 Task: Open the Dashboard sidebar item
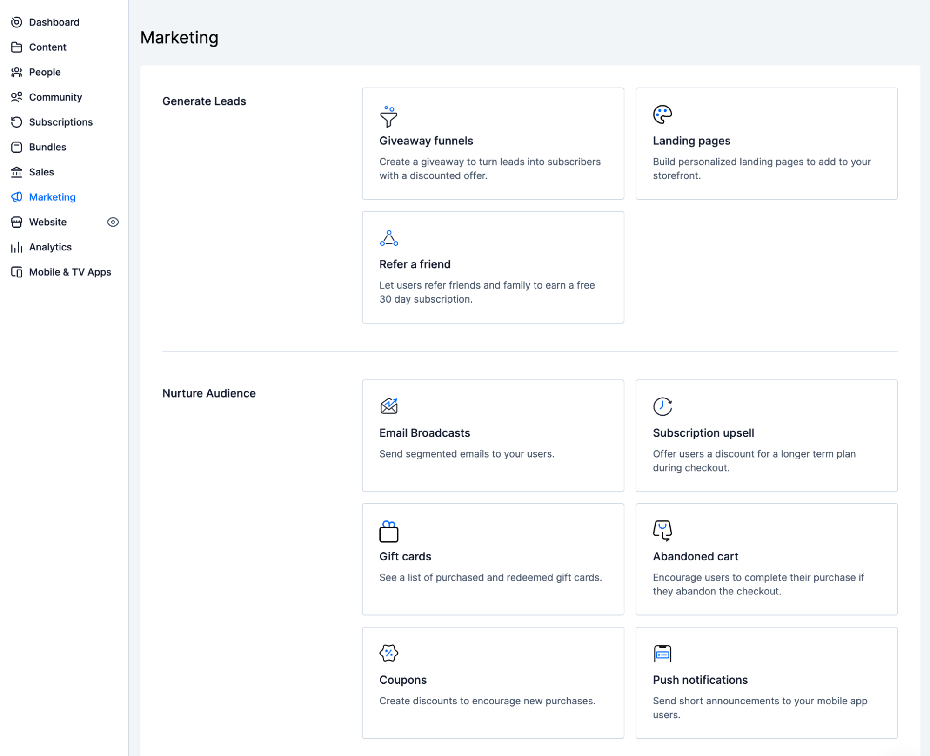tap(54, 22)
